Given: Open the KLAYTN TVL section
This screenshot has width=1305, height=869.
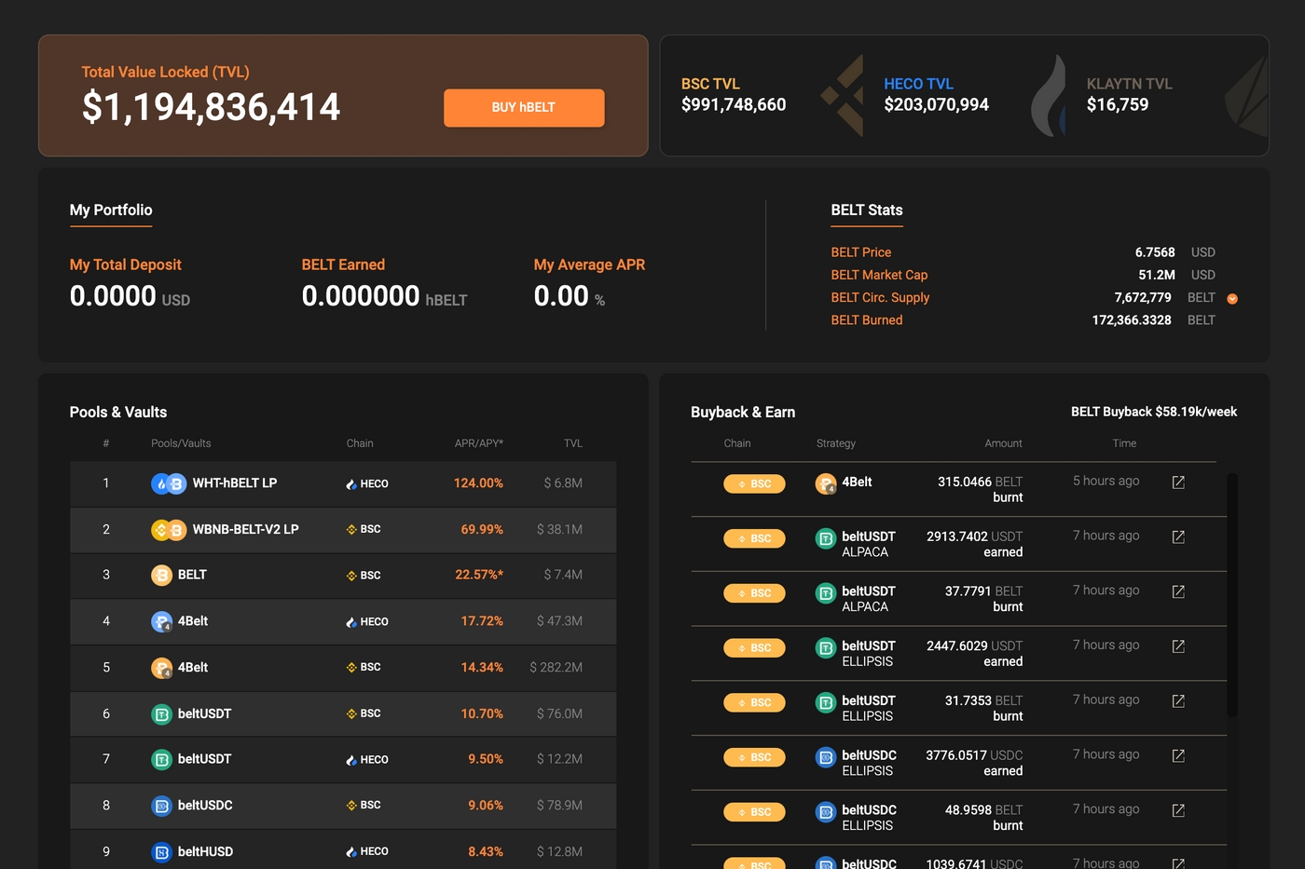Looking at the screenshot, I should [x=1130, y=95].
